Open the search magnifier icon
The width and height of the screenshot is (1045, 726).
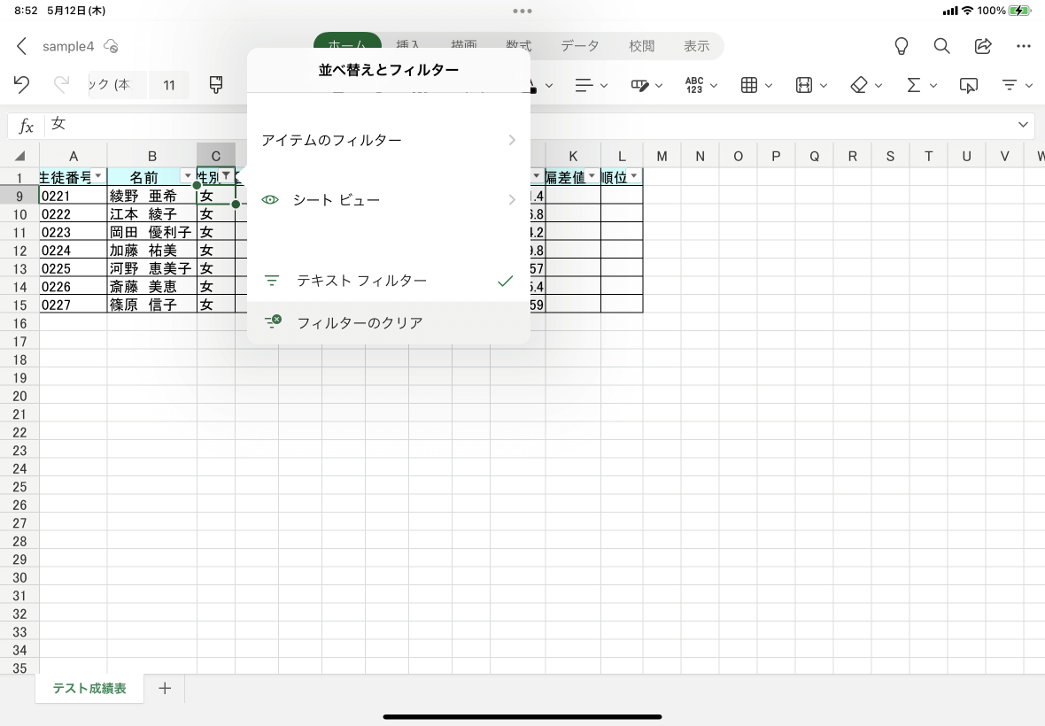coord(942,46)
